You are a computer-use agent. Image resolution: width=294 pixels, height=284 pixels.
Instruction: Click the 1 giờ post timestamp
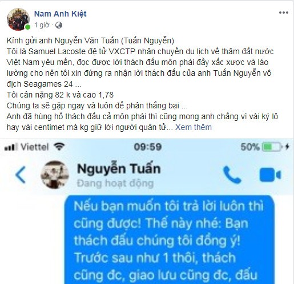pos(42,25)
